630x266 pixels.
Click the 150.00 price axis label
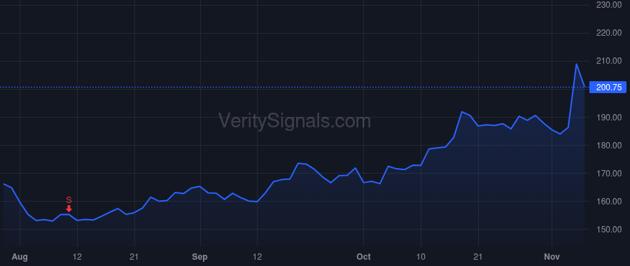coord(609,230)
